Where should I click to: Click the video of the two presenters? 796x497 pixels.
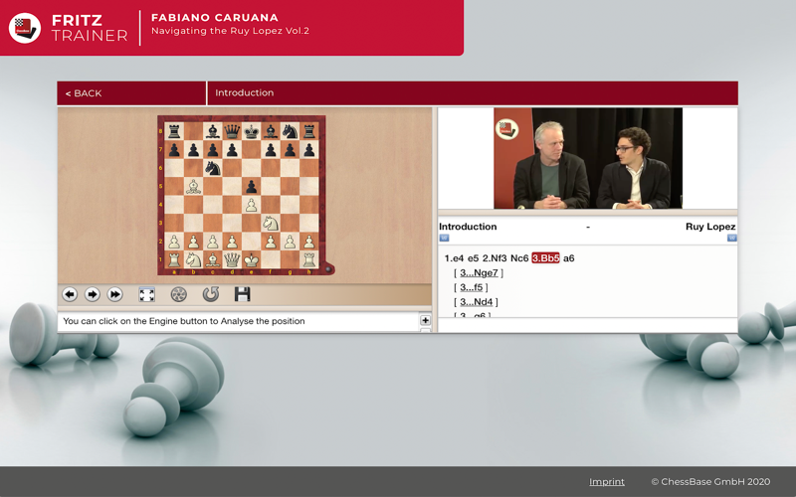click(x=588, y=158)
